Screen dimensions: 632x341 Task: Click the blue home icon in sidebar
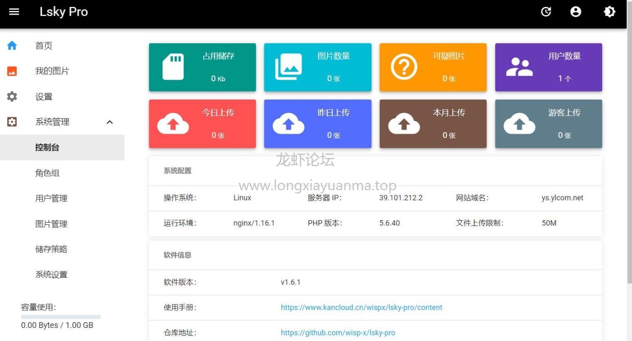pos(12,46)
